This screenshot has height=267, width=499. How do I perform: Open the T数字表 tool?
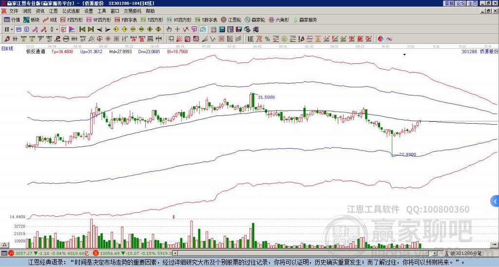[x=206, y=19]
